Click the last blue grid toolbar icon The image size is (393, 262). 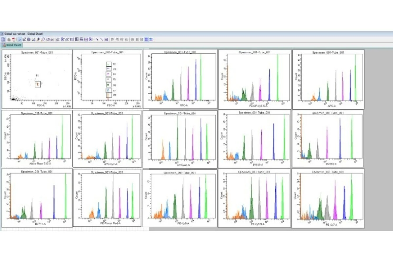[x=151, y=39]
